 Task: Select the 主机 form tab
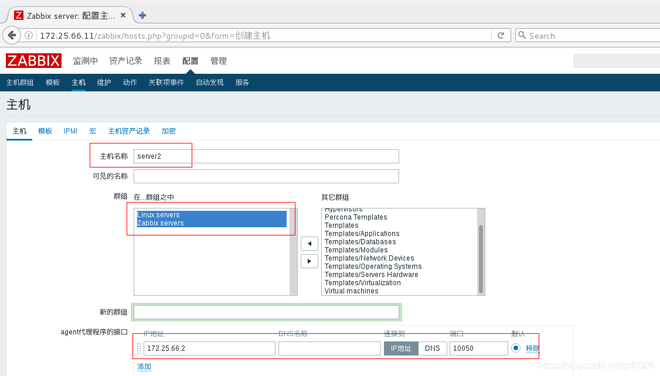[19, 131]
